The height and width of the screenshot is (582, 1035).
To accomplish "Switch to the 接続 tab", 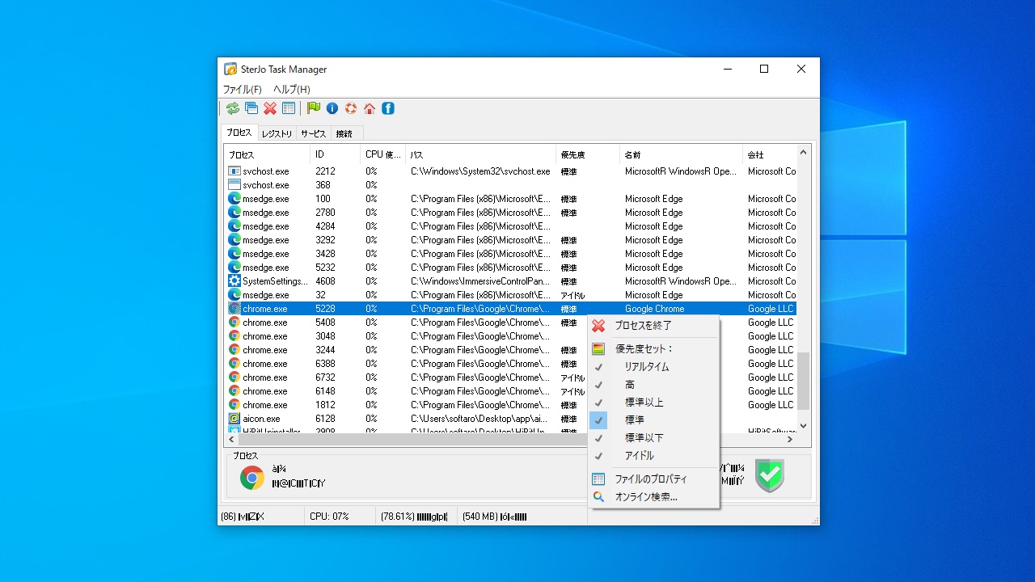I will tap(345, 134).
